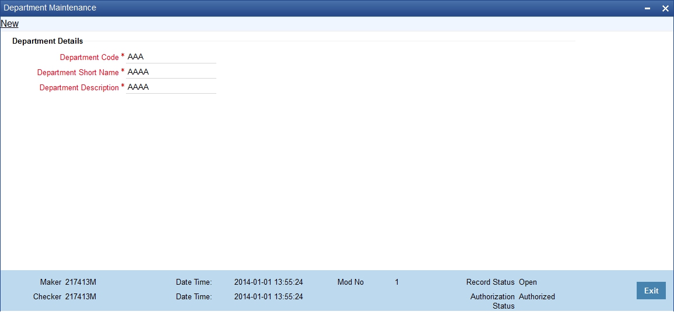The width and height of the screenshot is (674, 315).
Task: Click the Department Maintenance window title
Action: point(50,8)
